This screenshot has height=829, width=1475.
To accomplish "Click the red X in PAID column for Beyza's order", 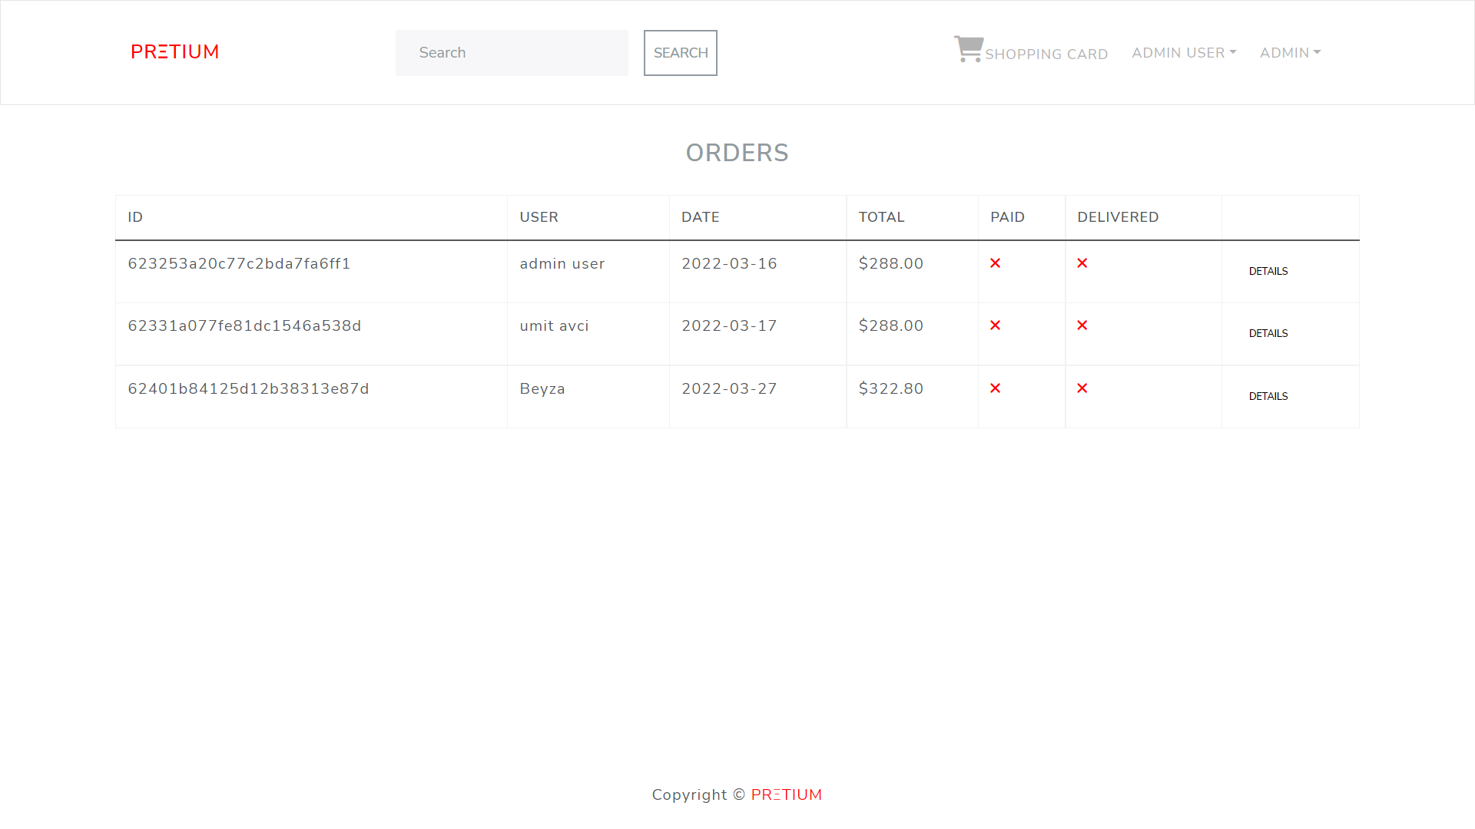I will click(995, 388).
